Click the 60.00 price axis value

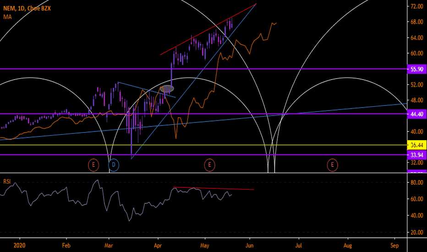click(x=416, y=53)
